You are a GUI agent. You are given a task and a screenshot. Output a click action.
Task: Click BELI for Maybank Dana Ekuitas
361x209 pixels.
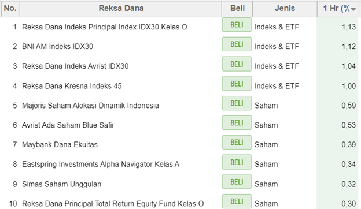[x=237, y=142]
